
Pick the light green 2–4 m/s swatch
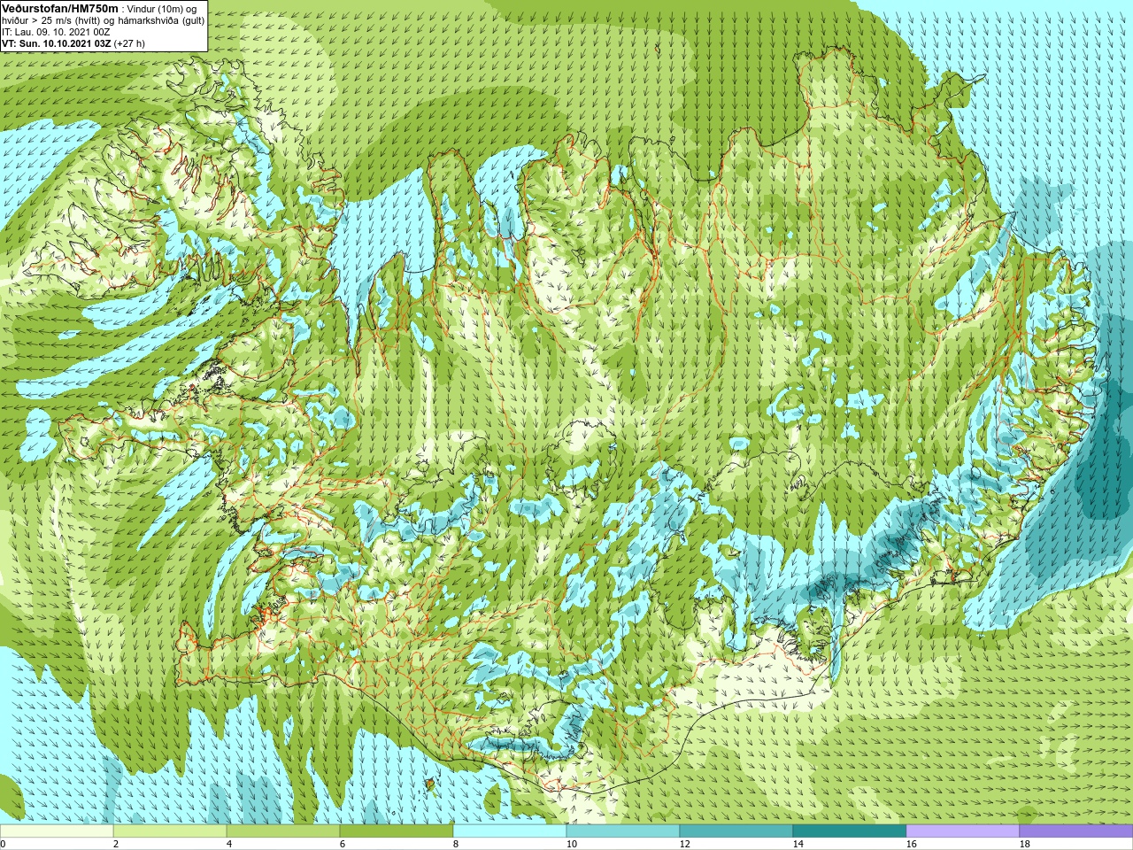tap(170, 831)
